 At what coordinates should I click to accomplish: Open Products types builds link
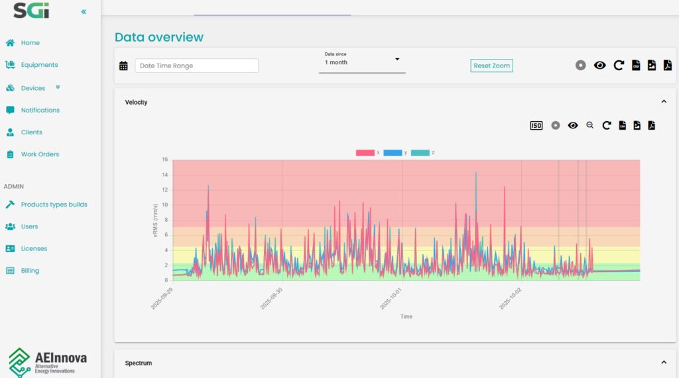[54, 205]
